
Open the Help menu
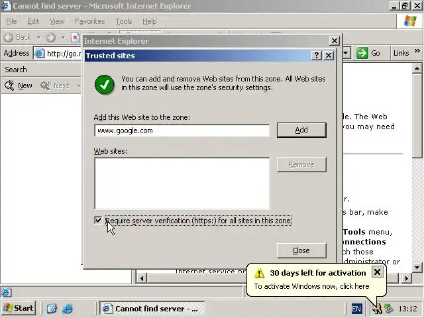coord(149,21)
